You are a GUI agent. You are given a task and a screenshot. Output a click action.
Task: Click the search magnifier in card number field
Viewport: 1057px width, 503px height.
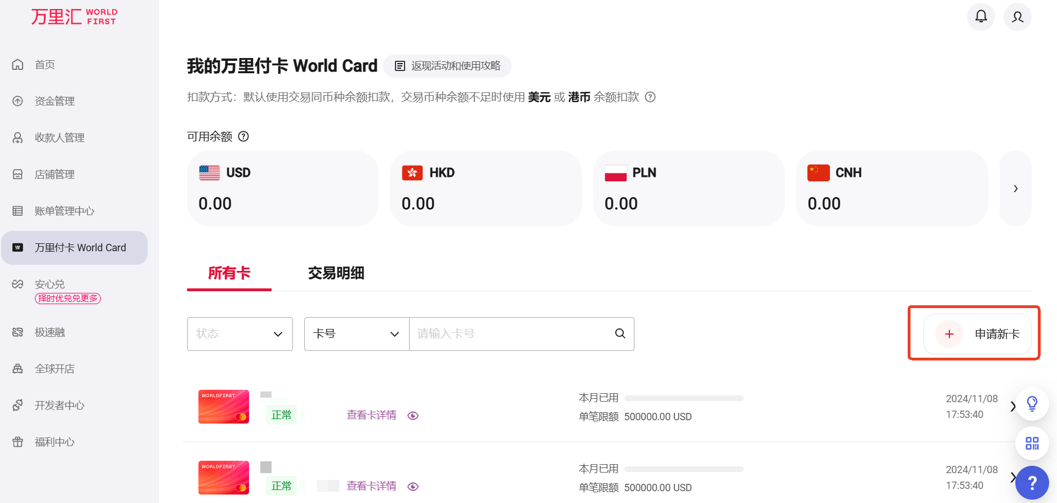[x=620, y=333]
